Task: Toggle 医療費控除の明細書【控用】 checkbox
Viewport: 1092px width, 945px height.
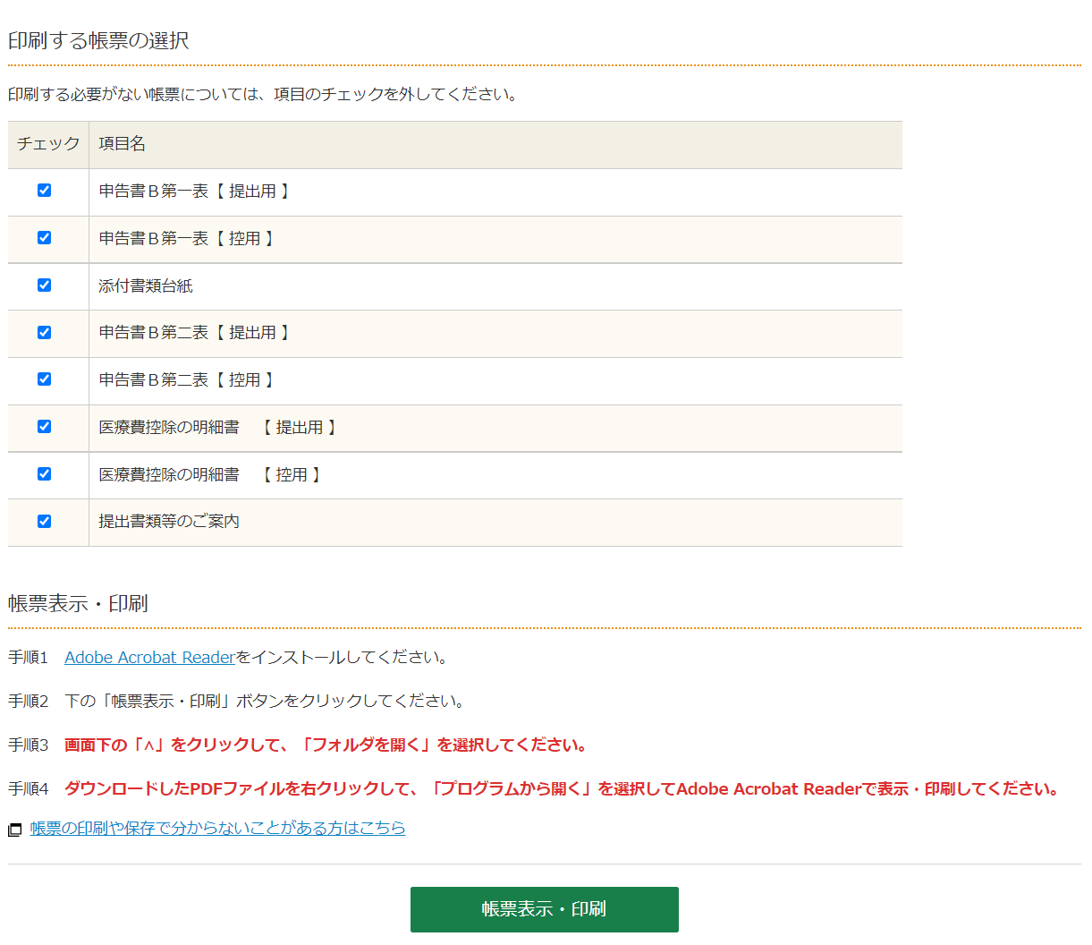Action: click(x=44, y=474)
